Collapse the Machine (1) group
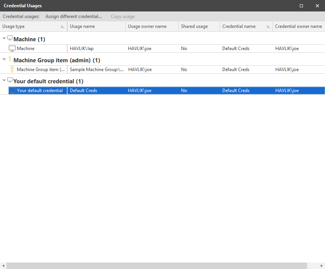Screen dimensions: 325x269 tap(4, 39)
